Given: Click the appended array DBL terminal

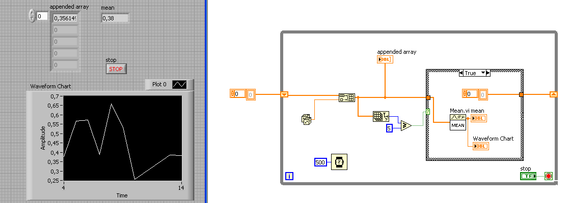Looking at the screenshot, I should 385,59.
